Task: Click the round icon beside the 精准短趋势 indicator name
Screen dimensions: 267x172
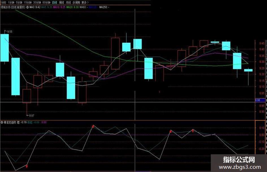Action: point(2,122)
